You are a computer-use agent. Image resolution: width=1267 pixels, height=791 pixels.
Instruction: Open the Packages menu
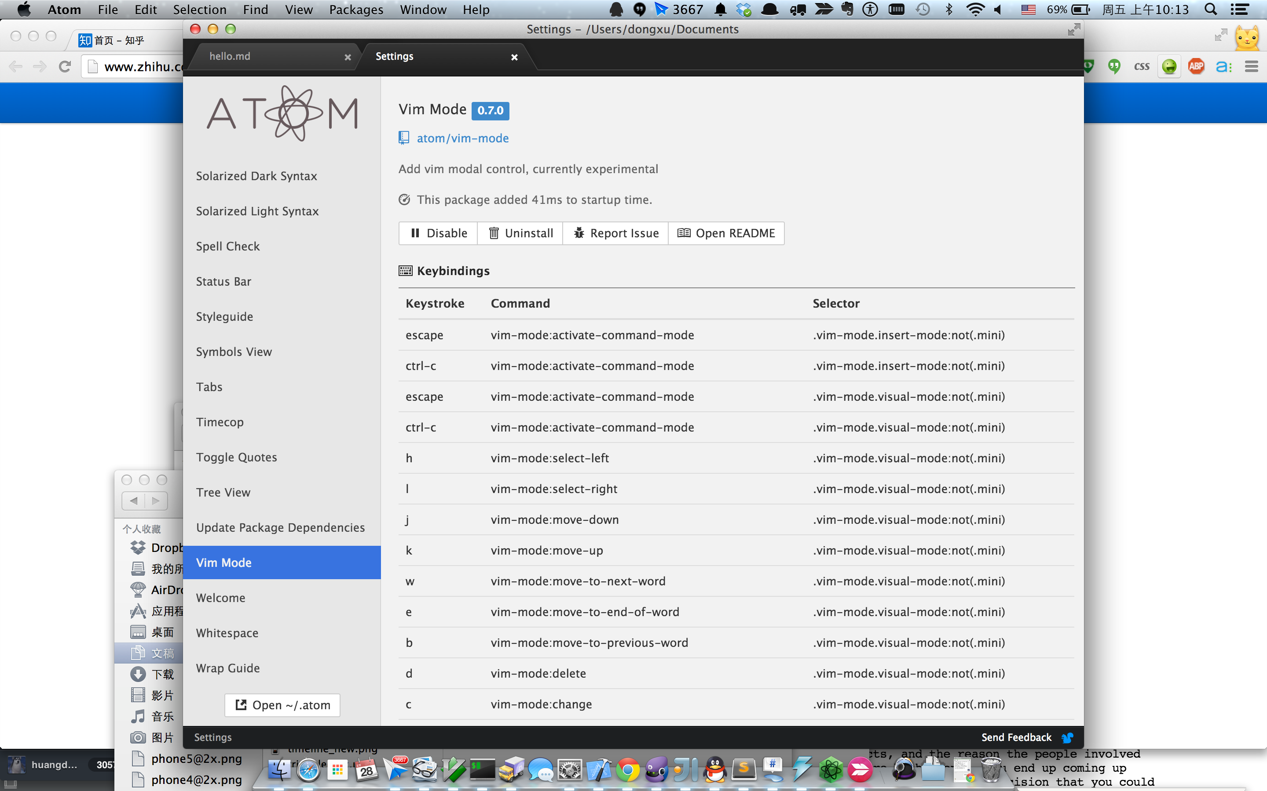[356, 9]
